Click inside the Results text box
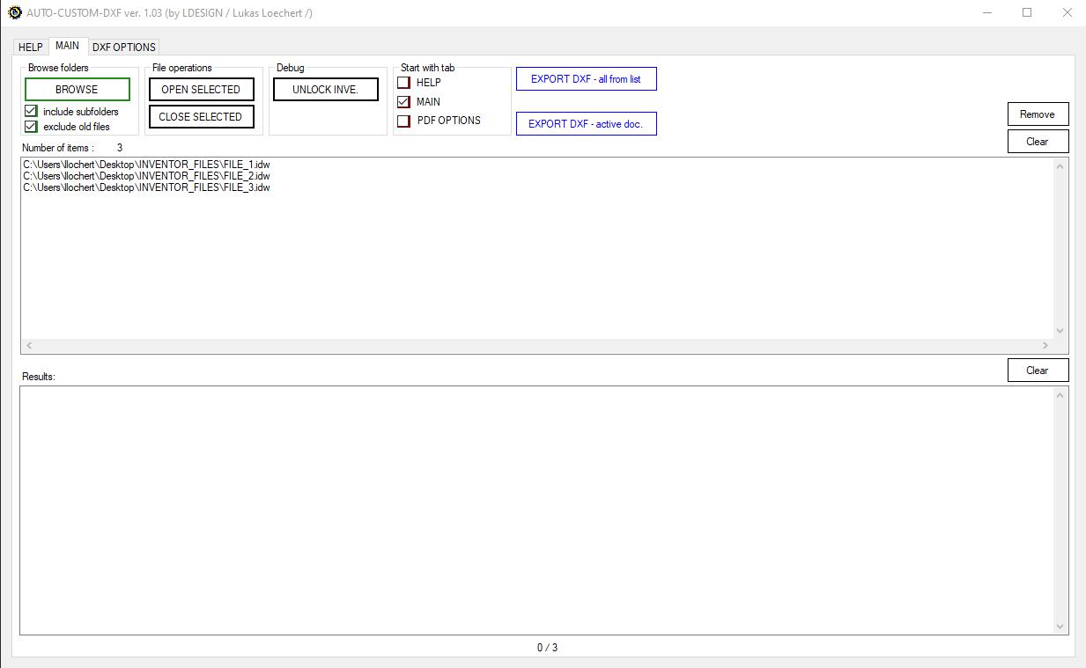Viewport: 1086px width, 668px height. pyautogui.click(x=537, y=510)
